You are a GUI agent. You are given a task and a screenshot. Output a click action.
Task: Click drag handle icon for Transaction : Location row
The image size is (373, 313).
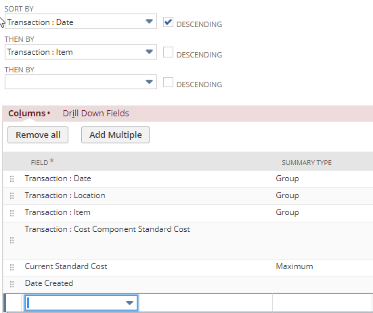[x=12, y=195]
